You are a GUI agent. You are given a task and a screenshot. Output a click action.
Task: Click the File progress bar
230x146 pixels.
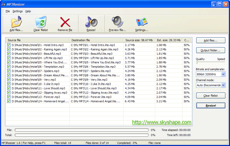[x=82, y=130]
